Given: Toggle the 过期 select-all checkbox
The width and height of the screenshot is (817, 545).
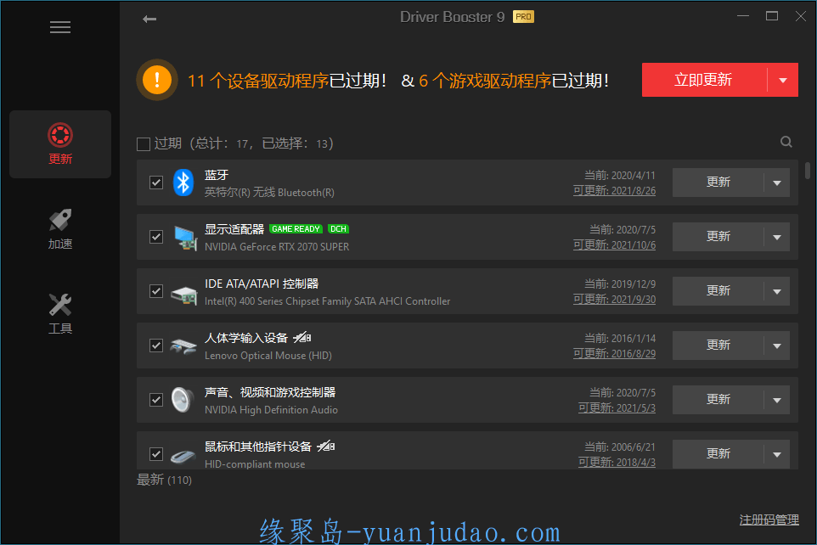Looking at the screenshot, I should click(144, 143).
